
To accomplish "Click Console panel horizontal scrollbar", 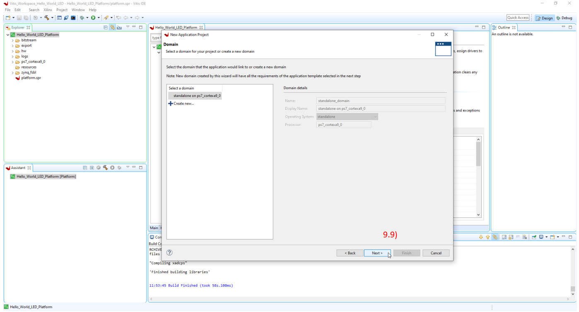I will click(x=359, y=299).
